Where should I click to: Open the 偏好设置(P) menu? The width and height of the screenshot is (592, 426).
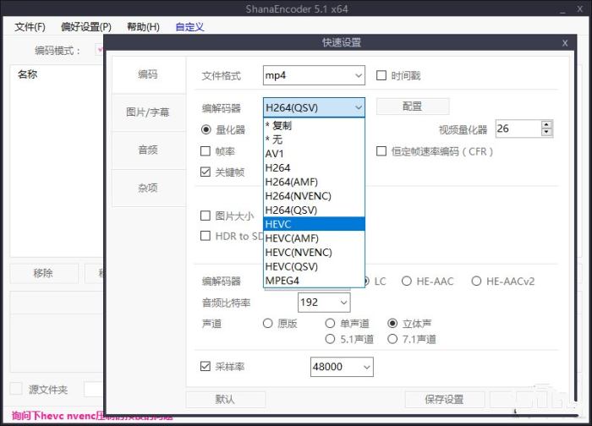(86, 27)
